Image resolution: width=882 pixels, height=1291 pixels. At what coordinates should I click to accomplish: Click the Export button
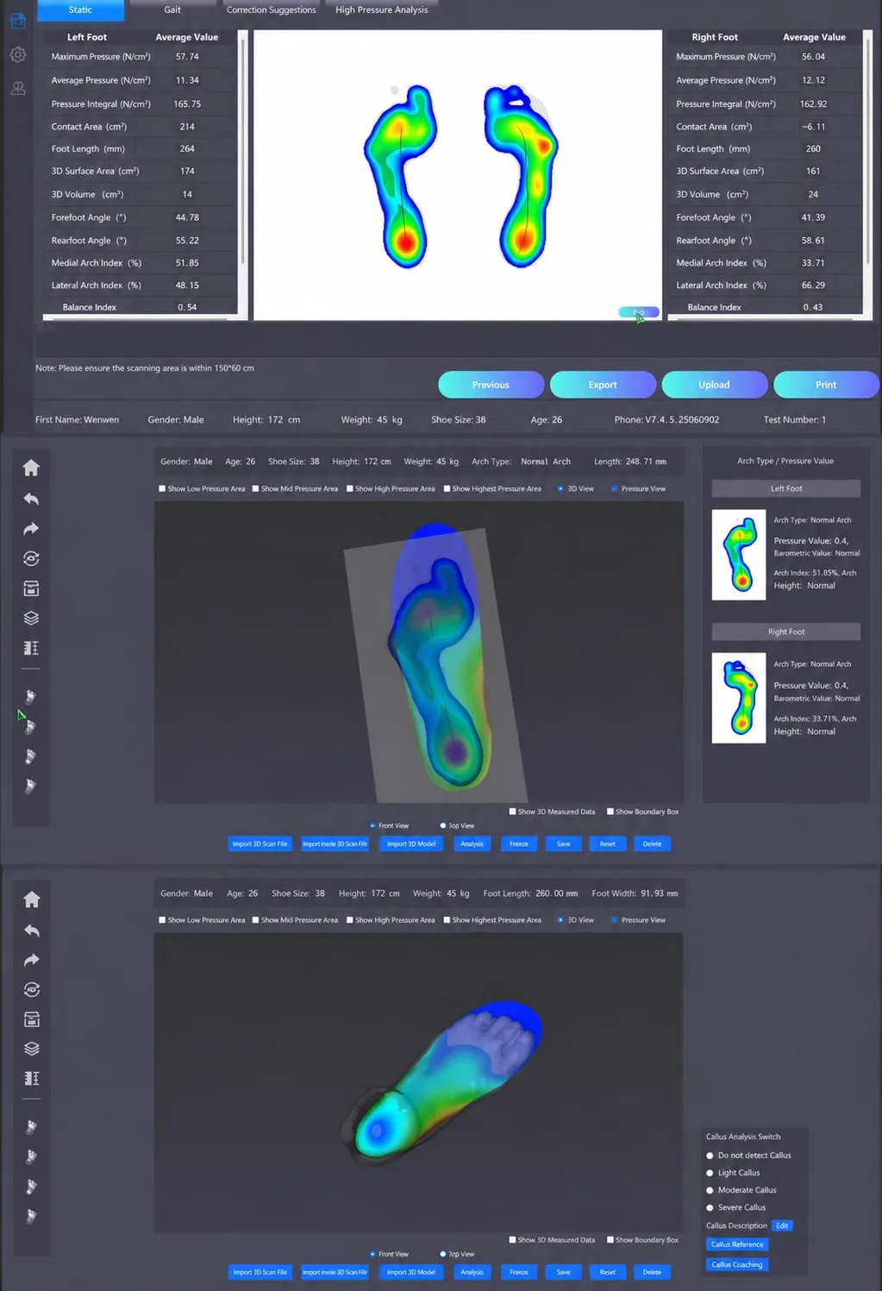[x=603, y=385]
